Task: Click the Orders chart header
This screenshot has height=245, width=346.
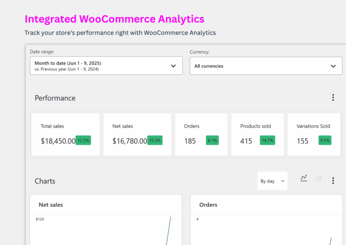Action: [x=208, y=205]
